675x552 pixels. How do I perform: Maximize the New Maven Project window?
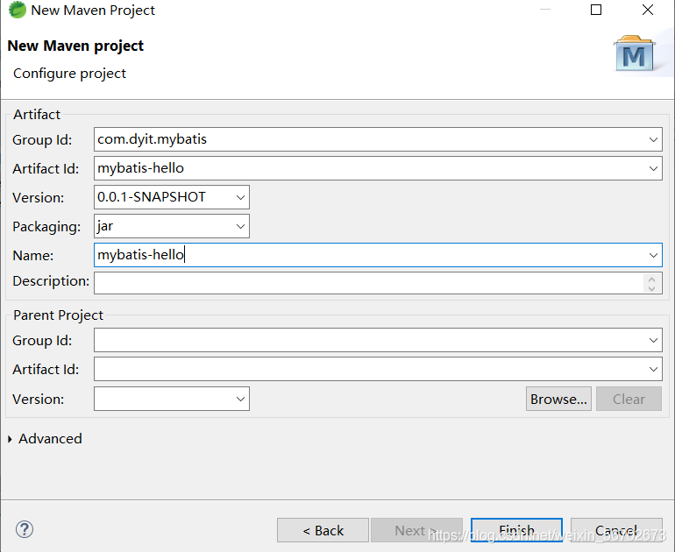pyautogui.click(x=596, y=10)
